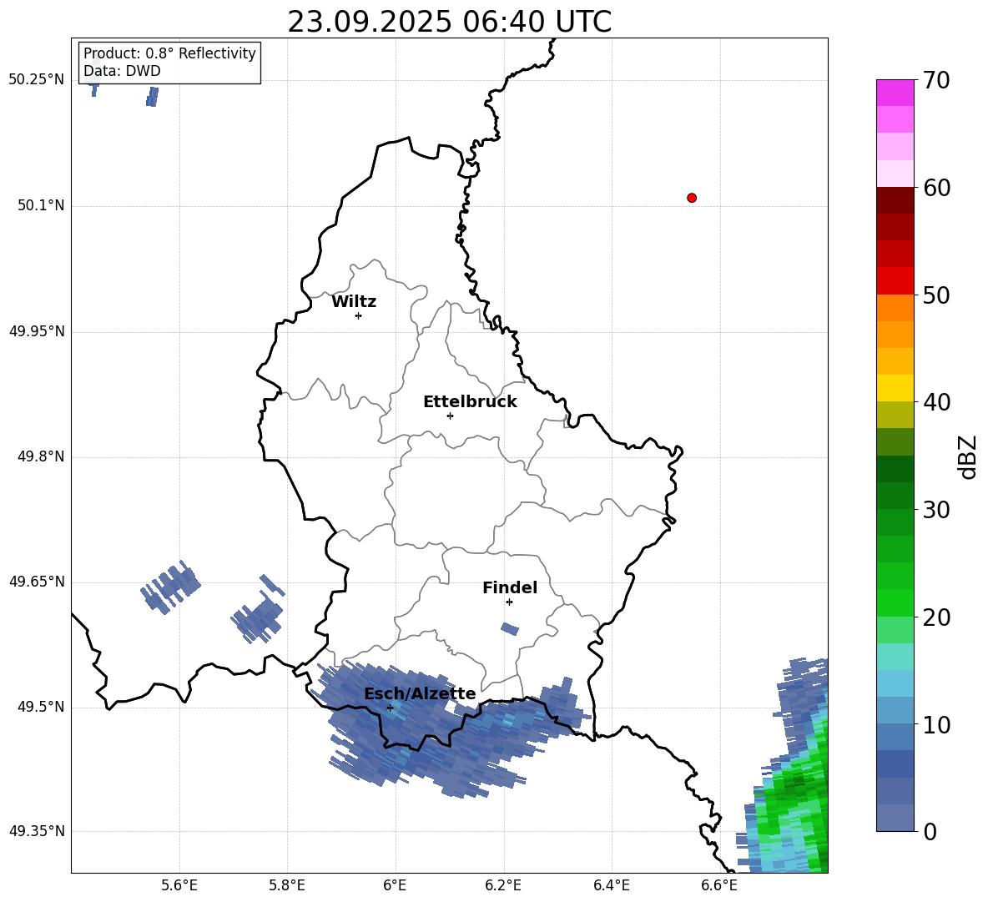
Task: Click the 6°E longitude label
Action: tap(395, 885)
